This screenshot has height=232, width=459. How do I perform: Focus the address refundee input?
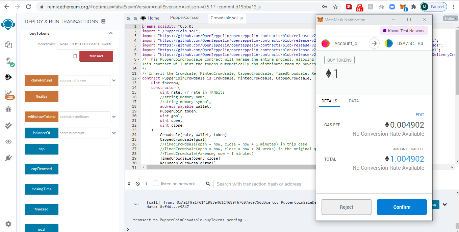click(84, 80)
